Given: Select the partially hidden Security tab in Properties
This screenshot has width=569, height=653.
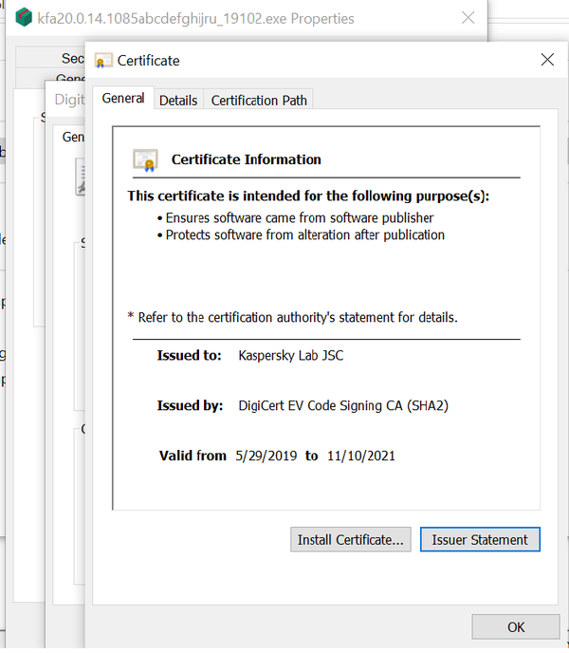Looking at the screenshot, I should tap(72, 59).
